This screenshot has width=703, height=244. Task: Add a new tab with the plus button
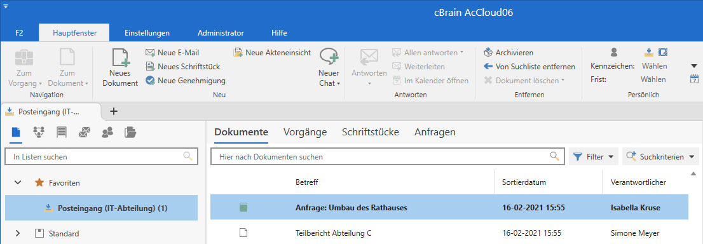click(113, 111)
